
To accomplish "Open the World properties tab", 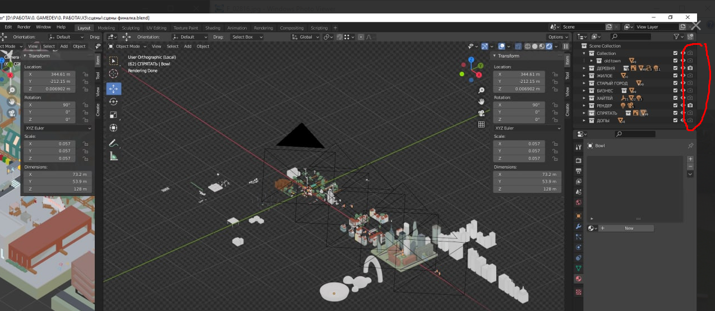I will [579, 202].
